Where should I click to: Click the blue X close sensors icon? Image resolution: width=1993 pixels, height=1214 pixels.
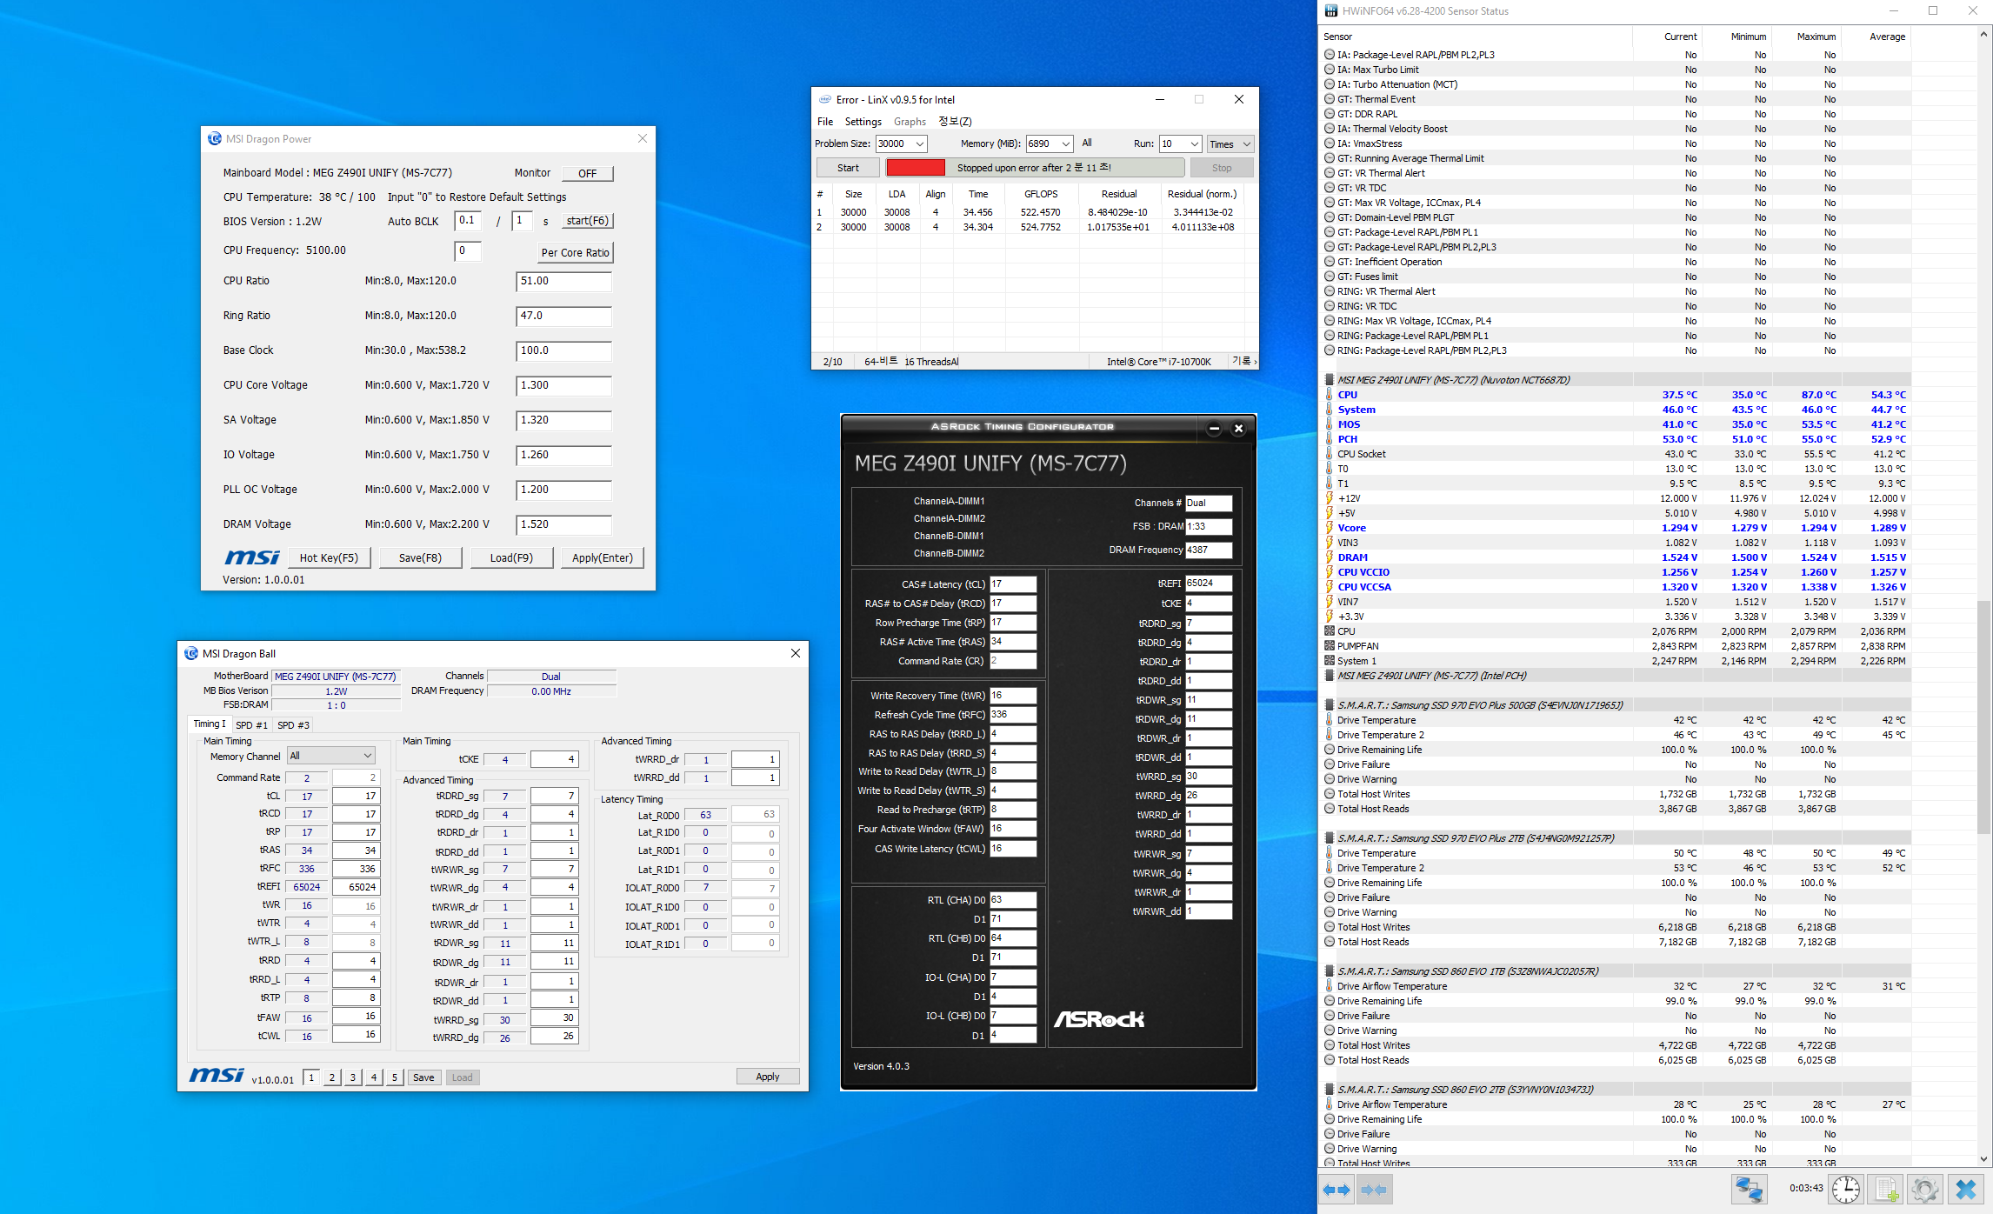(1965, 1189)
